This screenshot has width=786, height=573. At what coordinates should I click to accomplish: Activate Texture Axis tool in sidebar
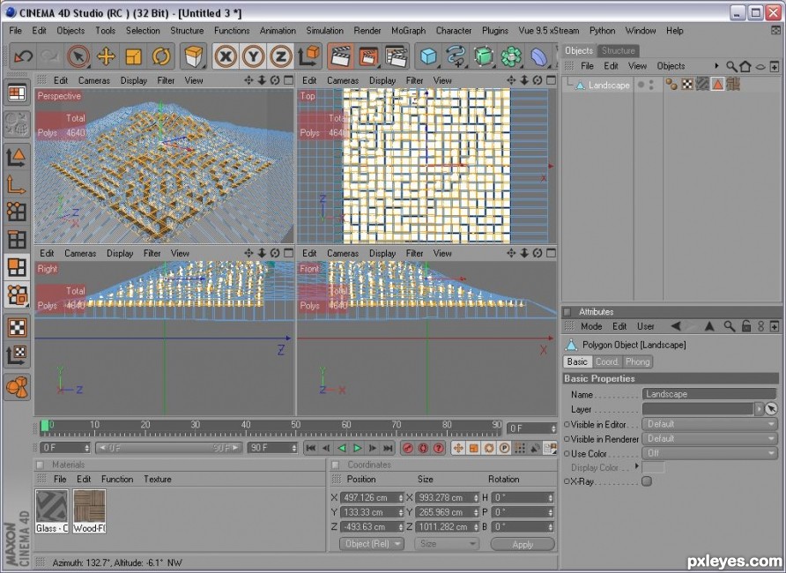(17, 355)
